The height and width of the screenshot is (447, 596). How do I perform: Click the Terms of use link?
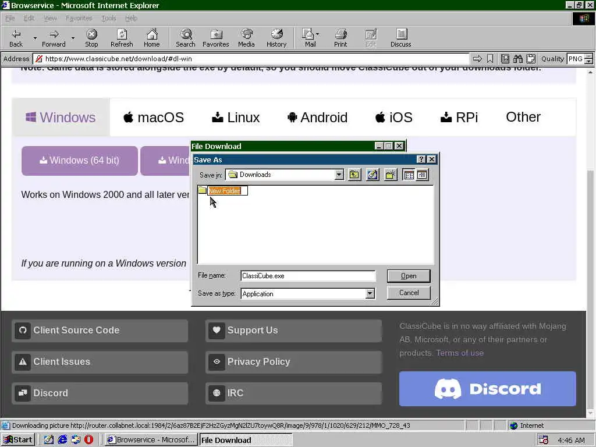pos(460,353)
